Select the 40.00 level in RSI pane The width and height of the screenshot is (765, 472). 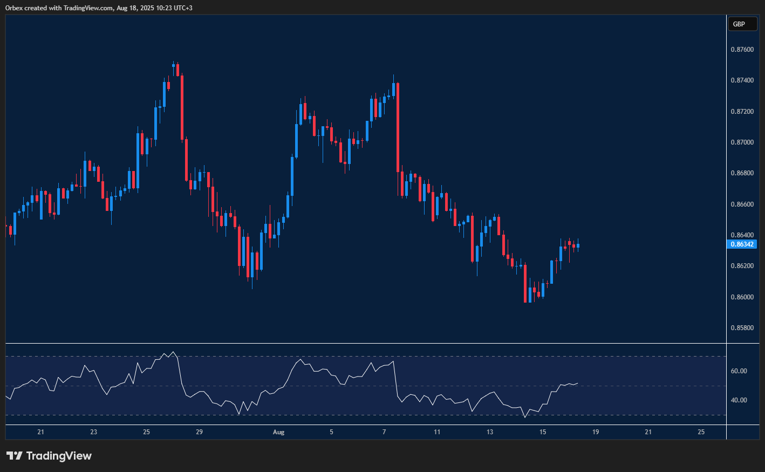click(739, 400)
